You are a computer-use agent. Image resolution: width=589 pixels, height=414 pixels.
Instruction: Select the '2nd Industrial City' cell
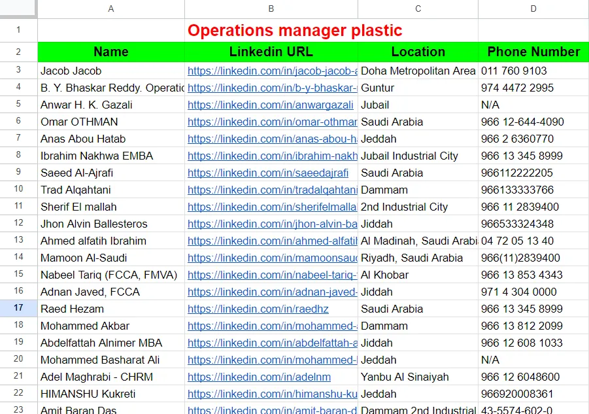point(418,207)
